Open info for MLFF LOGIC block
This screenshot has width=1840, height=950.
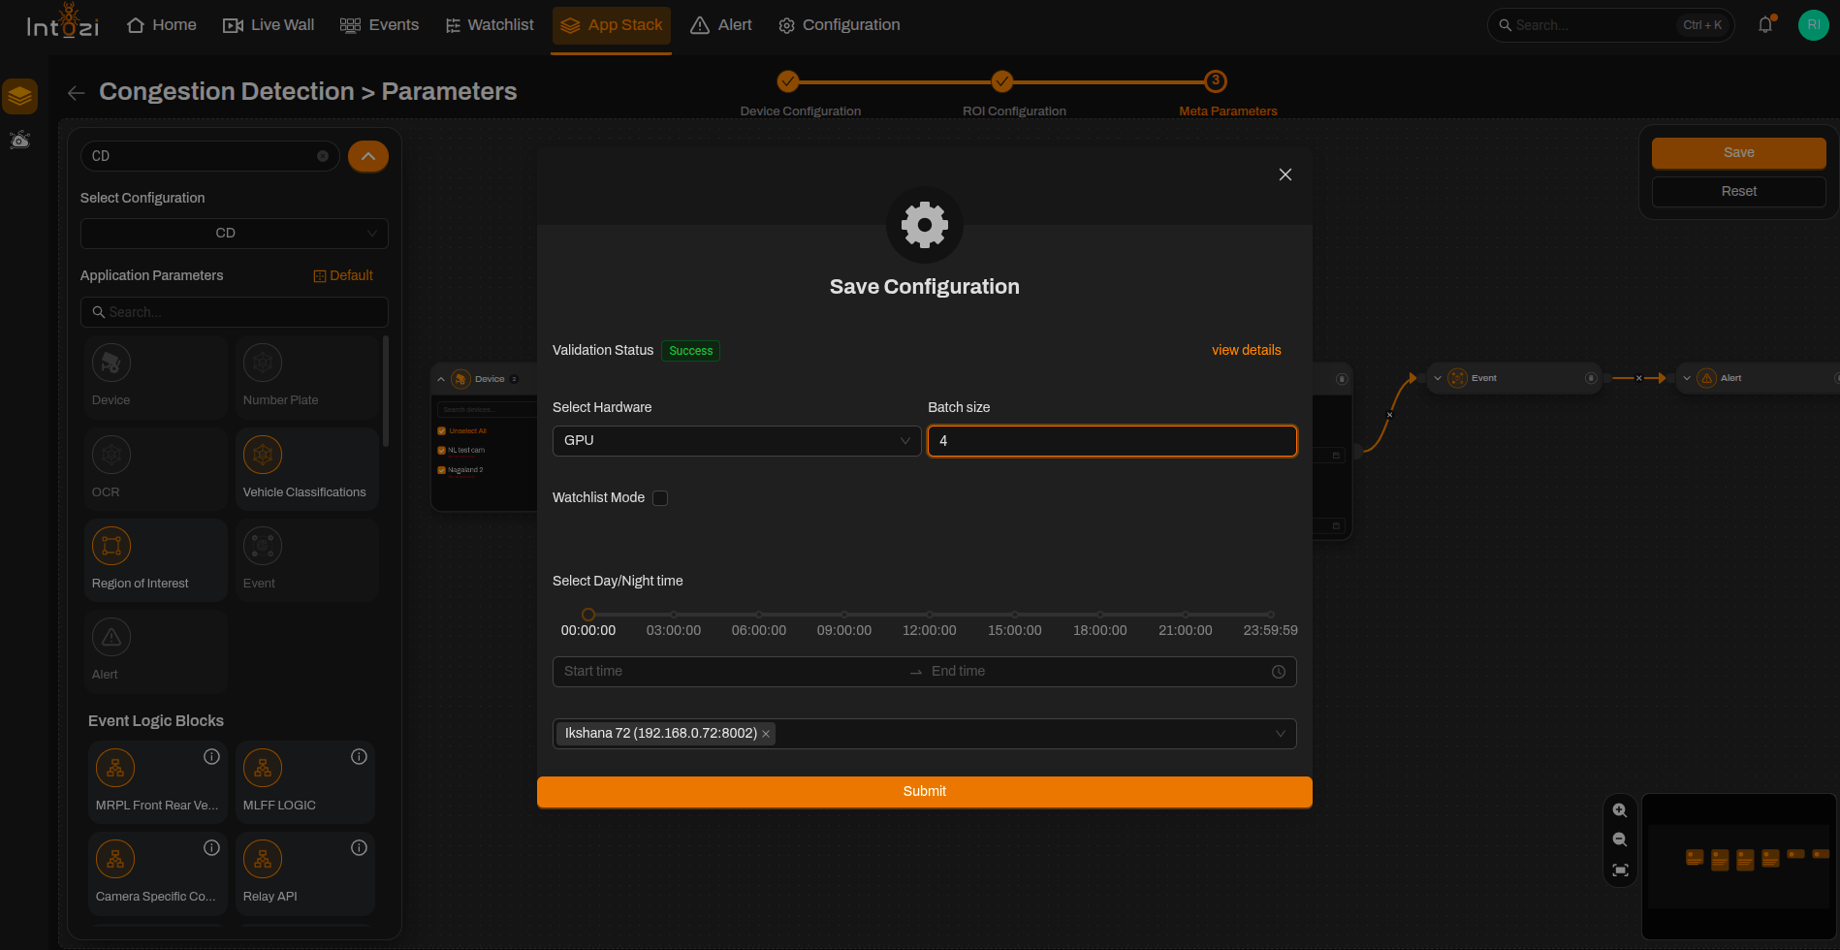click(359, 756)
